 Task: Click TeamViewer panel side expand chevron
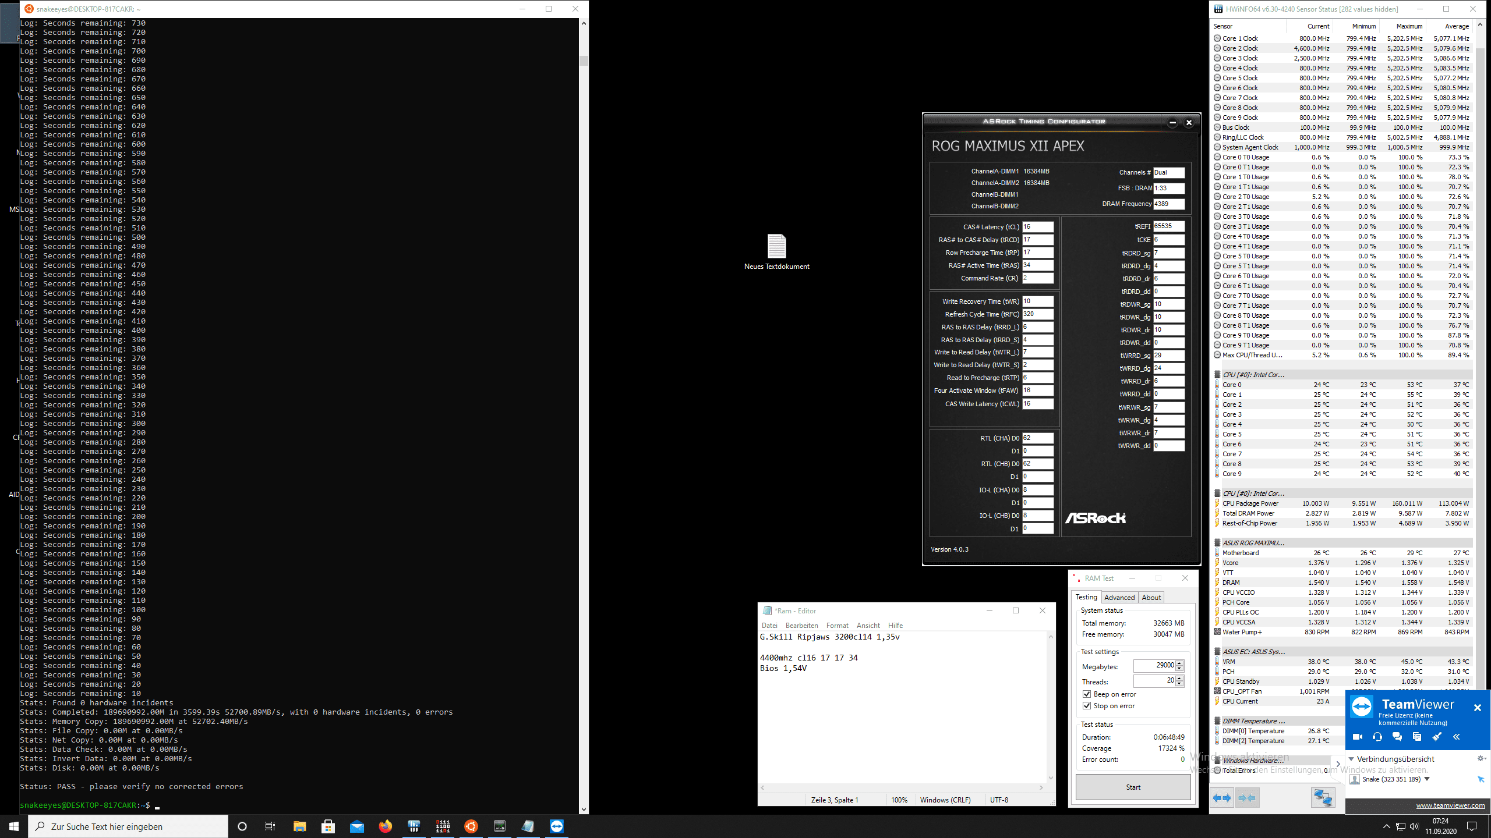click(x=1338, y=764)
